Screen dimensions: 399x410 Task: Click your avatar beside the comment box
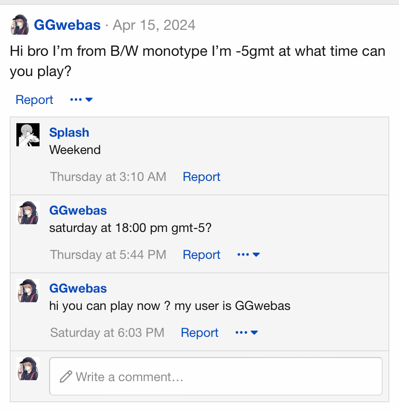pyautogui.click(x=28, y=369)
